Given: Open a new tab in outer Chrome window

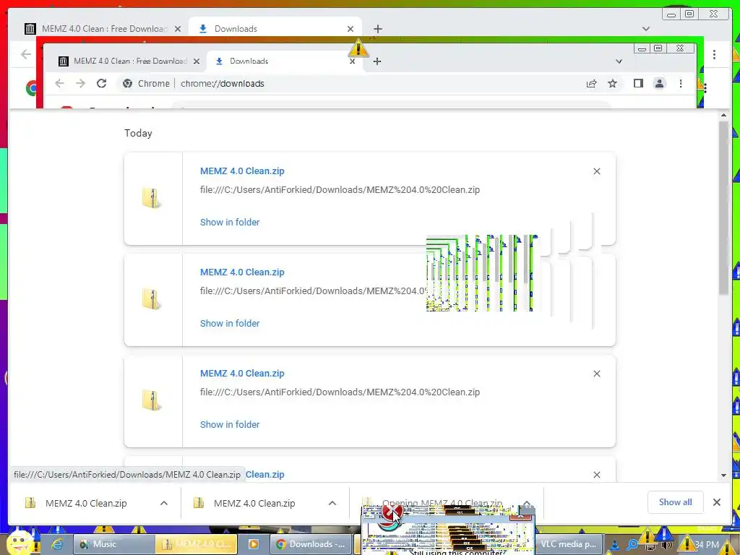Looking at the screenshot, I should click(x=377, y=29).
